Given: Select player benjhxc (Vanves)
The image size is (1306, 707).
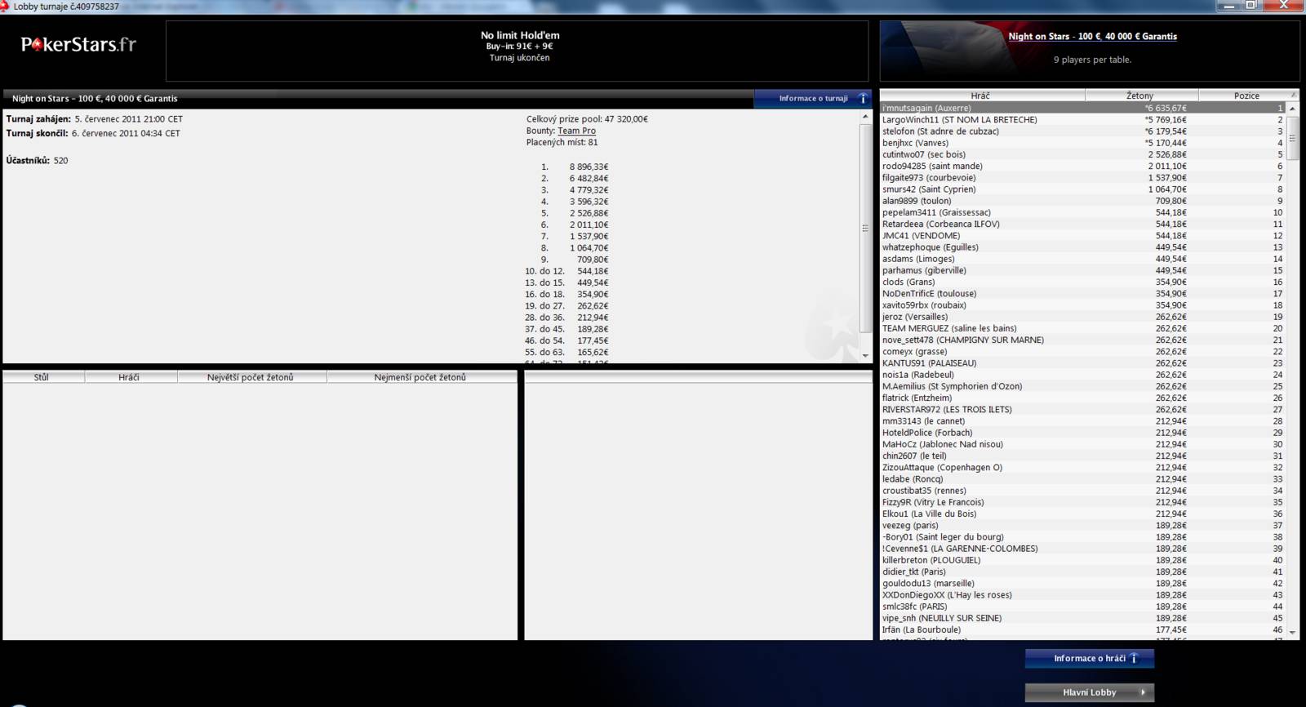Looking at the screenshot, I should tap(1083, 143).
